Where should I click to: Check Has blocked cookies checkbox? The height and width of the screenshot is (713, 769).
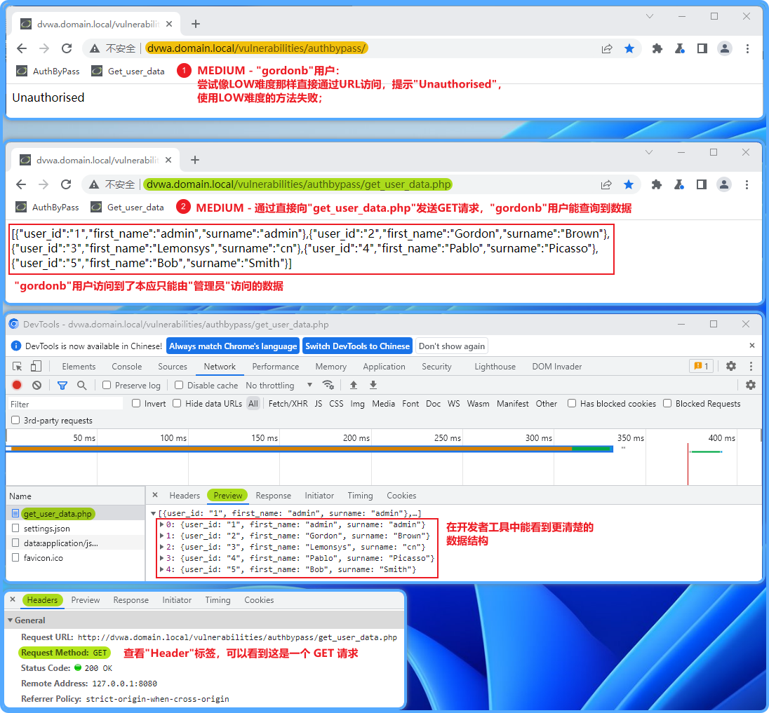[572, 403]
